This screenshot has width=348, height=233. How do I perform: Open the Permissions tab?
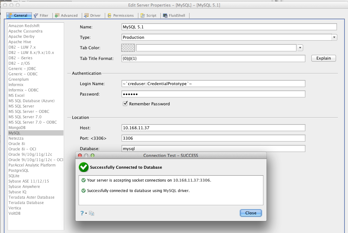tap(121, 15)
